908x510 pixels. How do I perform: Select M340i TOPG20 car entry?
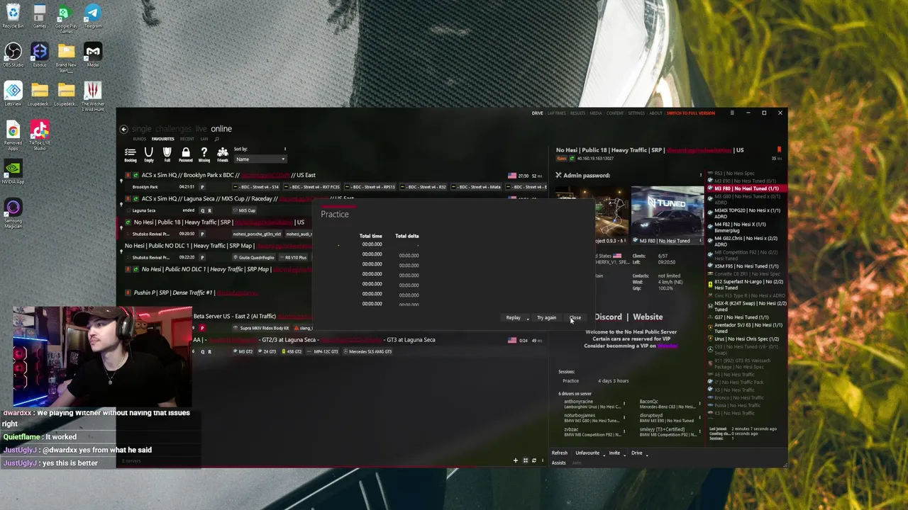[747, 213]
